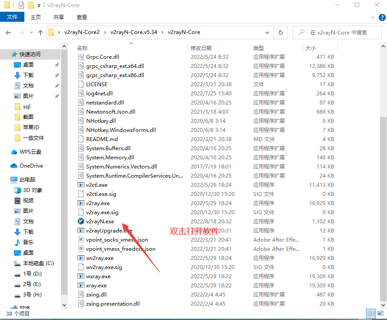Select the log4net.dll file icon

click(x=81, y=93)
